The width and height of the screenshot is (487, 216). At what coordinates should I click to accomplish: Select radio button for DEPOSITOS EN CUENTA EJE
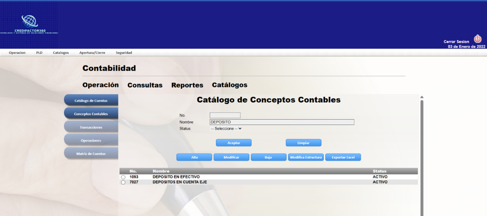click(123, 182)
